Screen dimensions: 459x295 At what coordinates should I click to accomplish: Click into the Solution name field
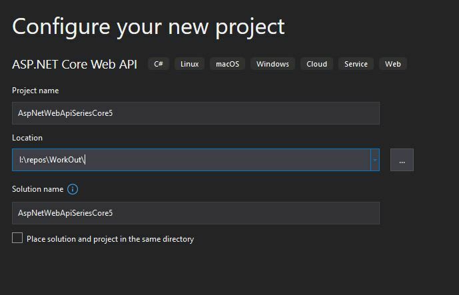coord(196,213)
